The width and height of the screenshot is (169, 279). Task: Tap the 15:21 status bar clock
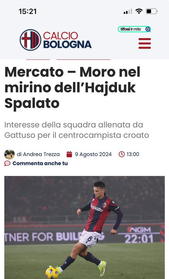tap(28, 12)
